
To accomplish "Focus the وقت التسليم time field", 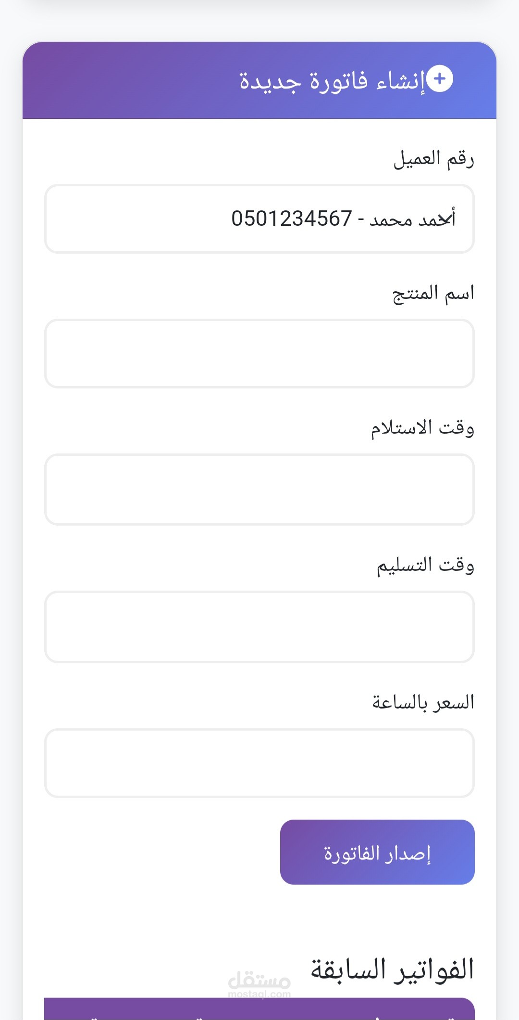I will pos(259,627).
